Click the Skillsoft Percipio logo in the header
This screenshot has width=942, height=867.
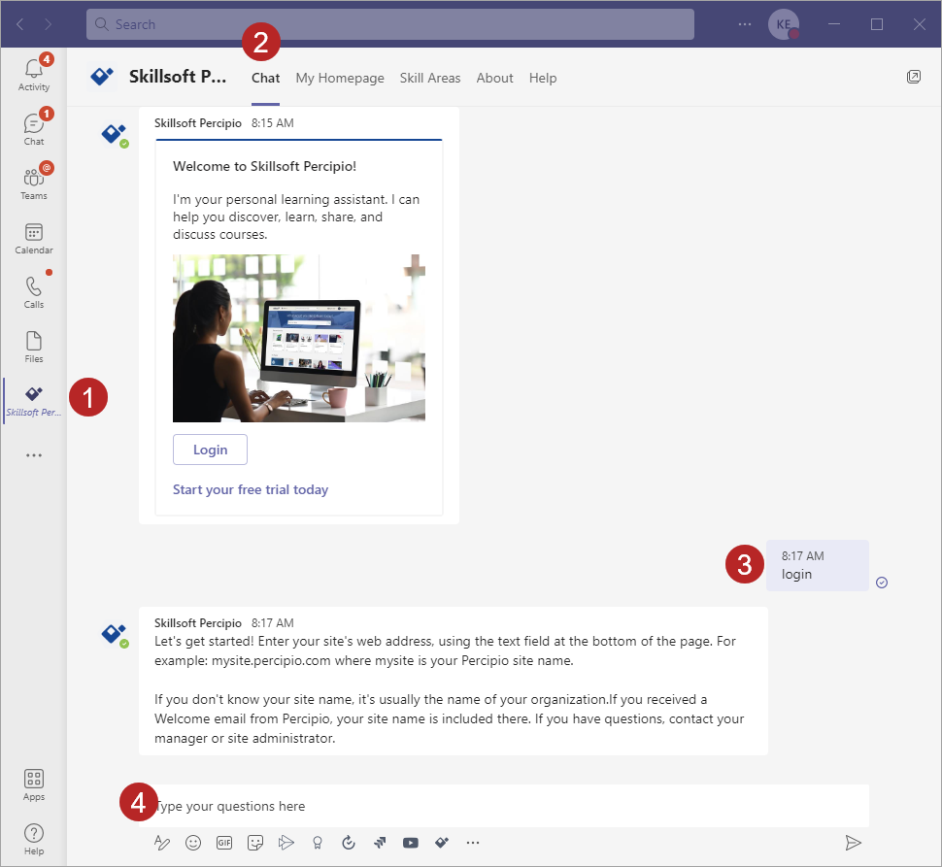pos(102,77)
